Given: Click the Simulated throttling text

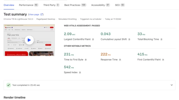Looking at the screenshot, I should point(67,19).
